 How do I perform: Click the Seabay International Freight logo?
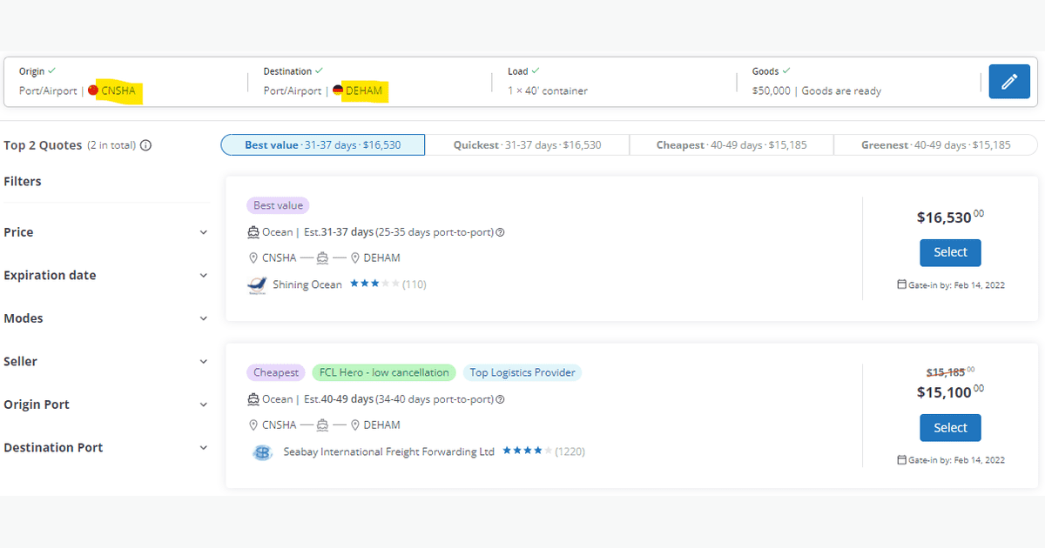pos(261,452)
